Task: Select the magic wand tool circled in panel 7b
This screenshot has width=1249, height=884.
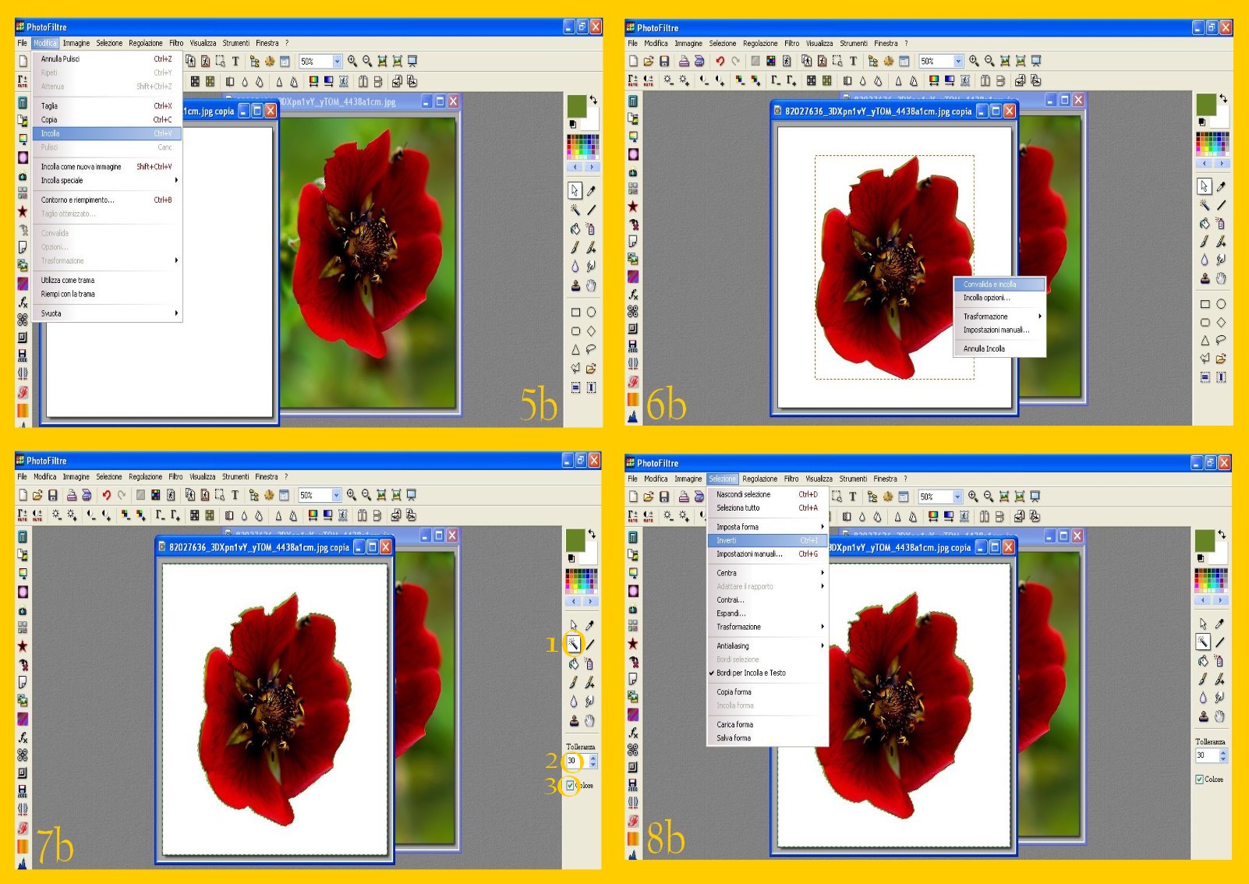Action: [573, 644]
